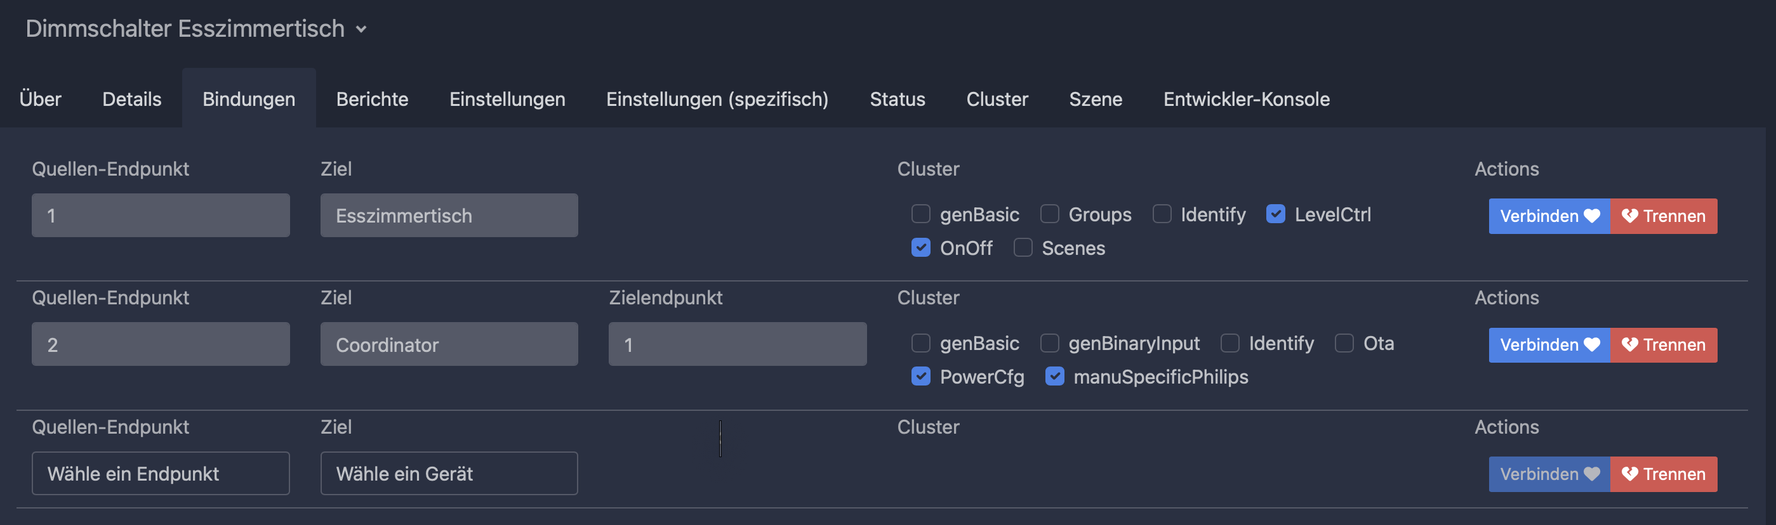1776x525 pixels.
Task: Enable the Scenes cluster checkbox
Action: [1023, 248]
